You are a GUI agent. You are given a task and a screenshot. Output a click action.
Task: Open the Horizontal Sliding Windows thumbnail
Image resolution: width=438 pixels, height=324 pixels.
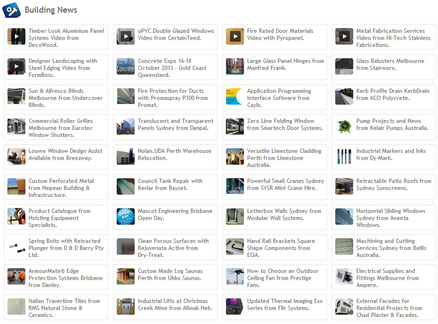pos(344,217)
